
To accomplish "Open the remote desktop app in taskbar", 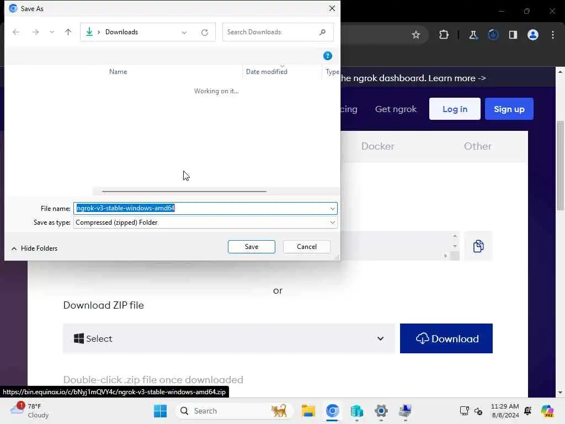I will pos(405,411).
